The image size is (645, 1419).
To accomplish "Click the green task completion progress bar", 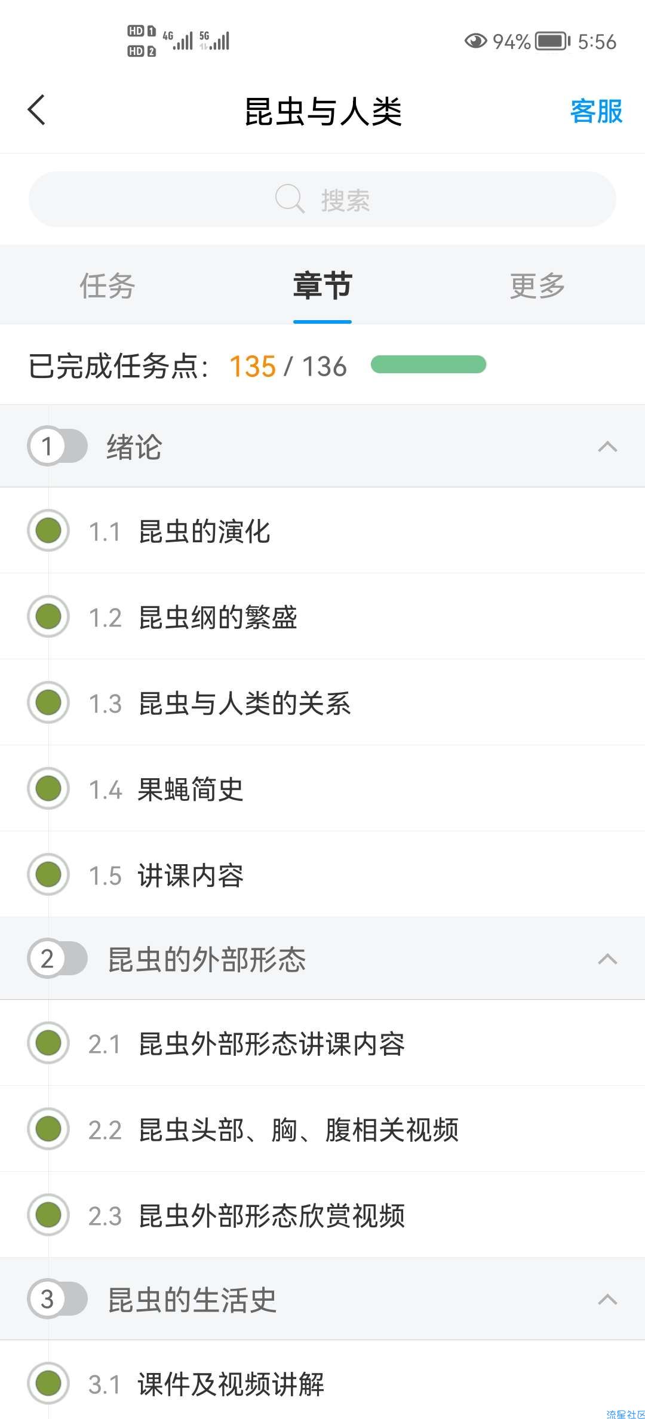I will point(428,364).
